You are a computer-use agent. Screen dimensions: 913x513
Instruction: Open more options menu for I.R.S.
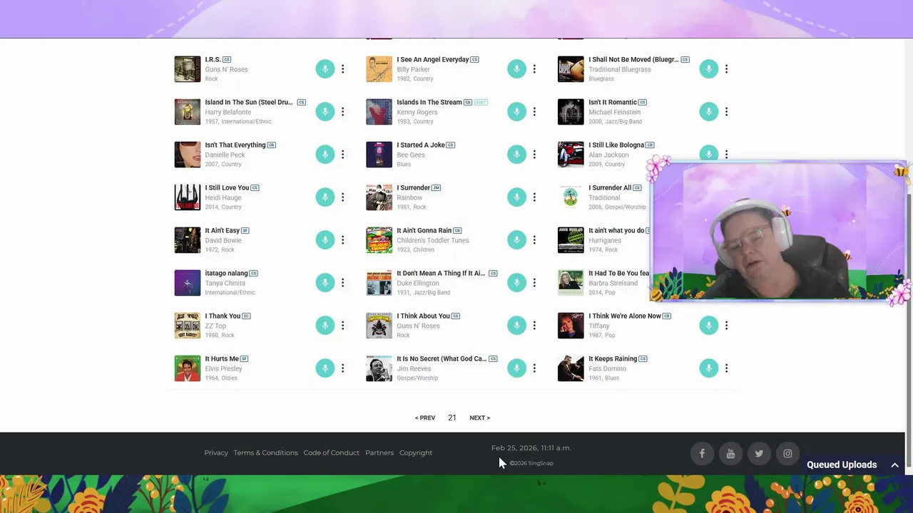click(342, 68)
